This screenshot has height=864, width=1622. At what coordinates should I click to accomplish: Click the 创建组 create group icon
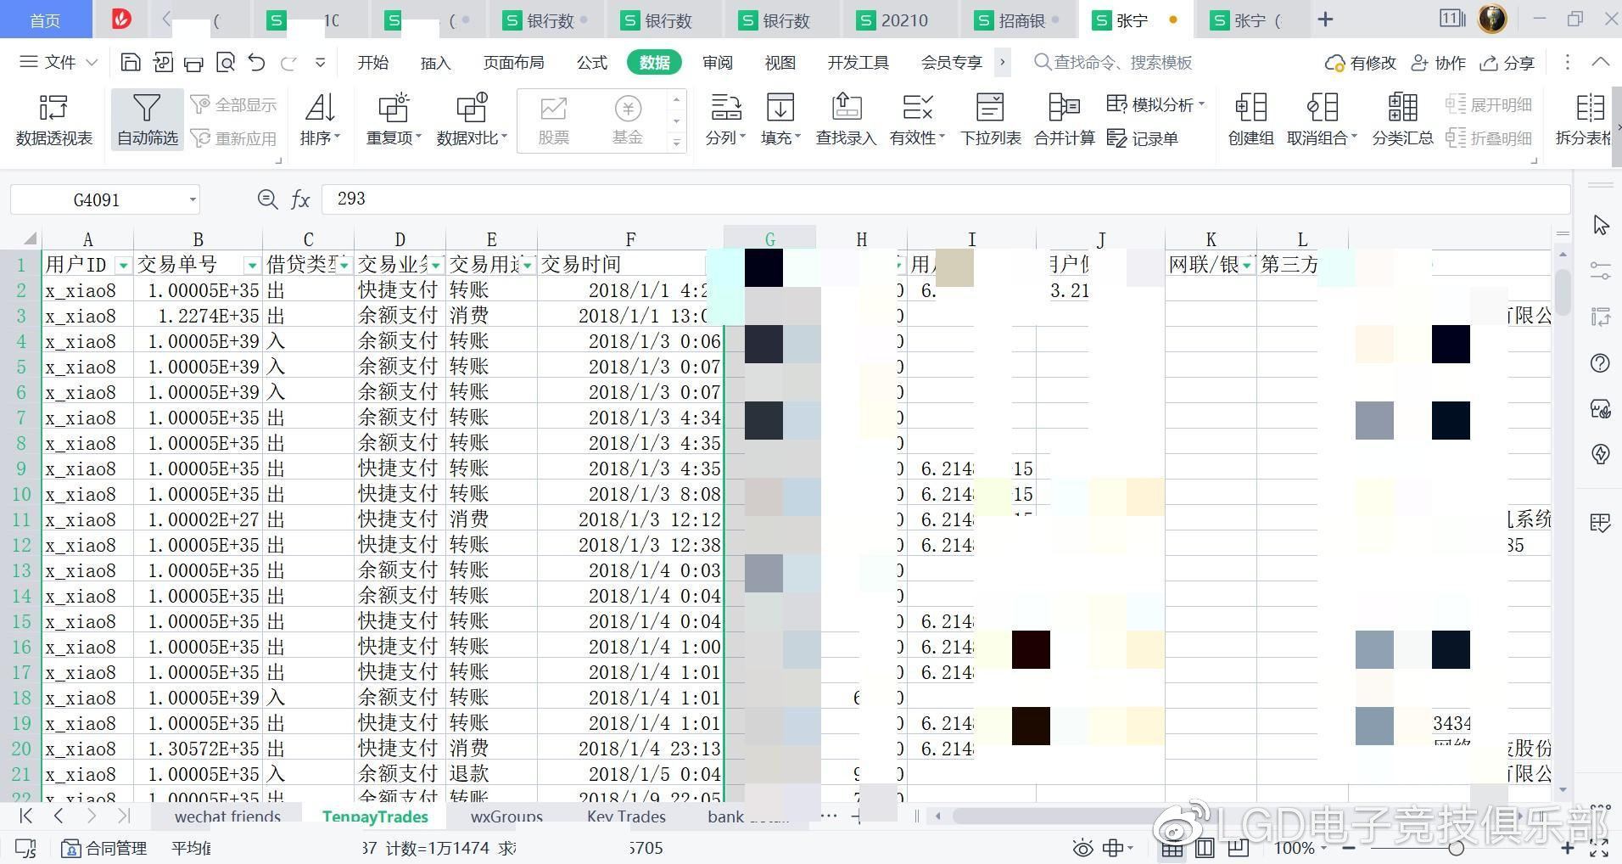(x=1250, y=119)
